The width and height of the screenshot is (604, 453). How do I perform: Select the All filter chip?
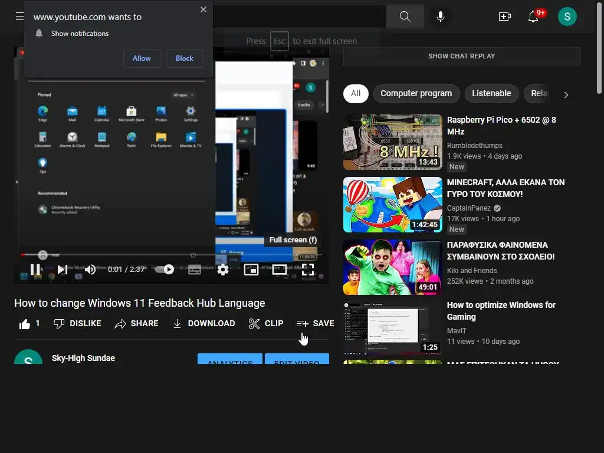pyautogui.click(x=356, y=94)
